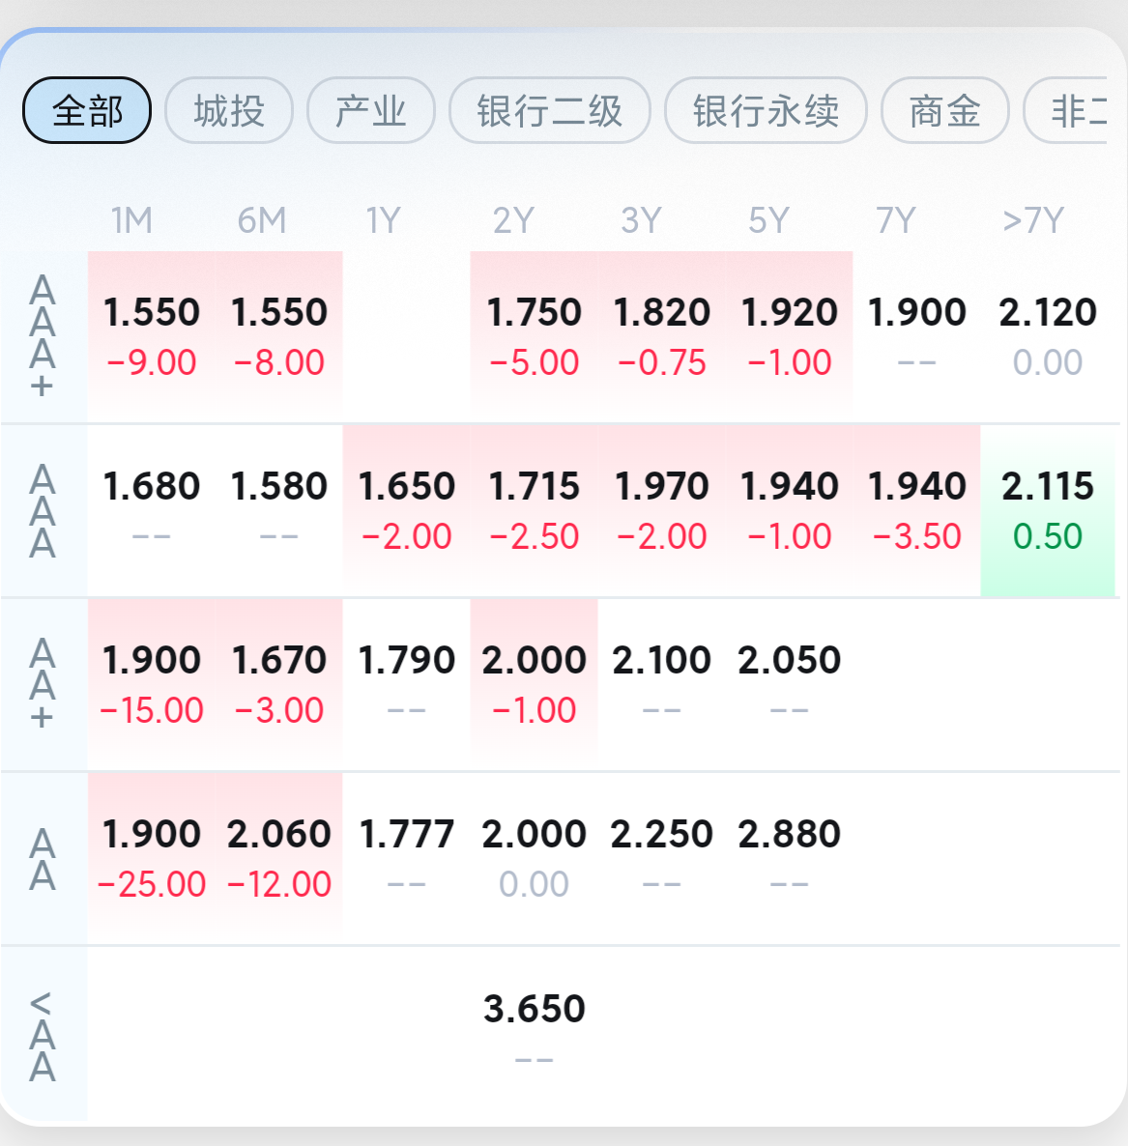This screenshot has height=1146, width=1128.
Task: Click the <AA row label
Action: [x=43, y=1037]
